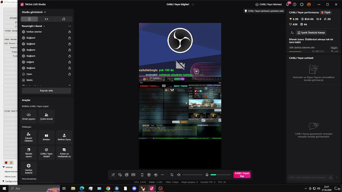
Task: Click the media and music icon in toolbar
Action: pos(120,175)
